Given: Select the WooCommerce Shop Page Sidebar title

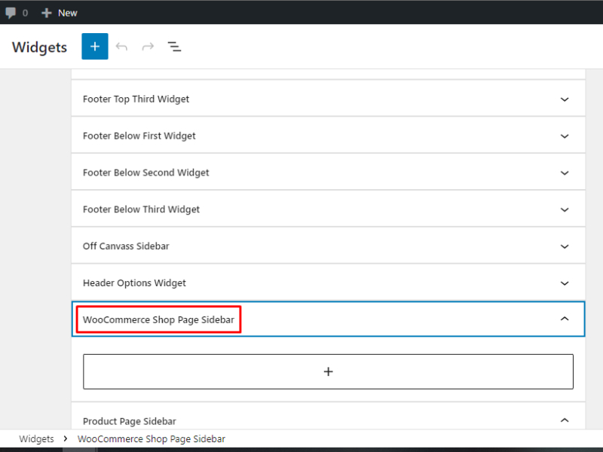Looking at the screenshot, I should tap(158, 320).
